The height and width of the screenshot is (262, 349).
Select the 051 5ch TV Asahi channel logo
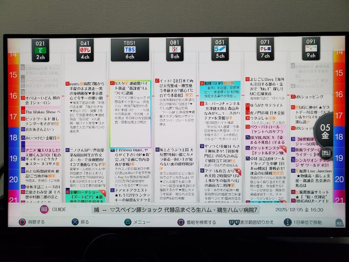(x=220, y=49)
